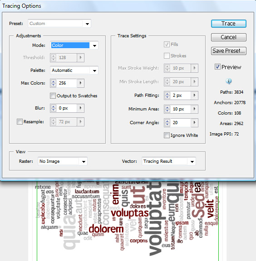Enable Output to Swatches checkbox
The width and height of the screenshot is (256, 261).
pos(53,95)
